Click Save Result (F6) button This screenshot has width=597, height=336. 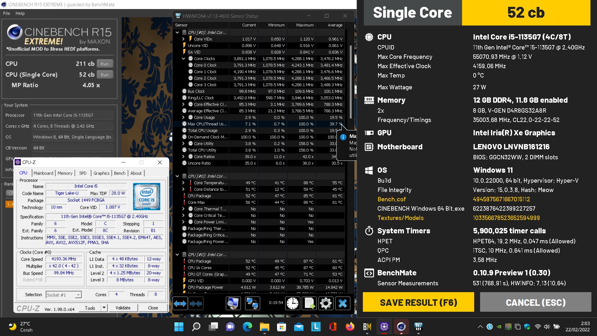click(419, 302)
